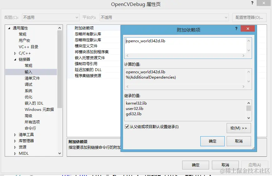Click scroll down arrow of property tree

60,153
